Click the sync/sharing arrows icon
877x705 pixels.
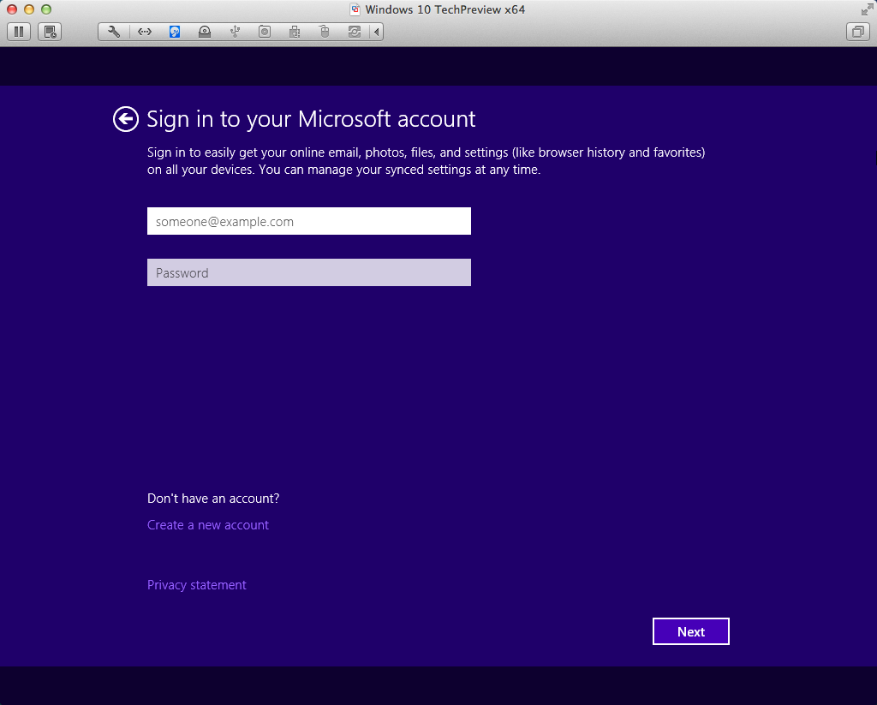(355, 32)
